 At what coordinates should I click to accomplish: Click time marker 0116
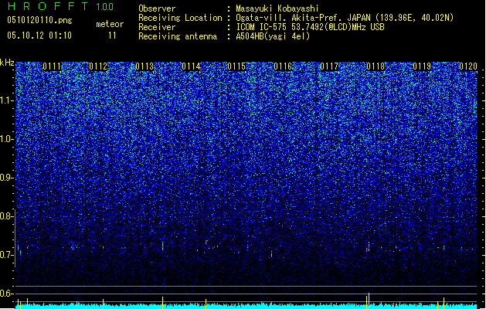283,66
